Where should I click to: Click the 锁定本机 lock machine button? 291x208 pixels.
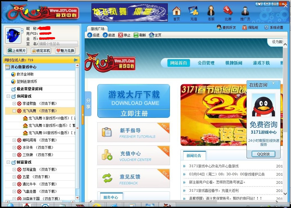point(41,50)
